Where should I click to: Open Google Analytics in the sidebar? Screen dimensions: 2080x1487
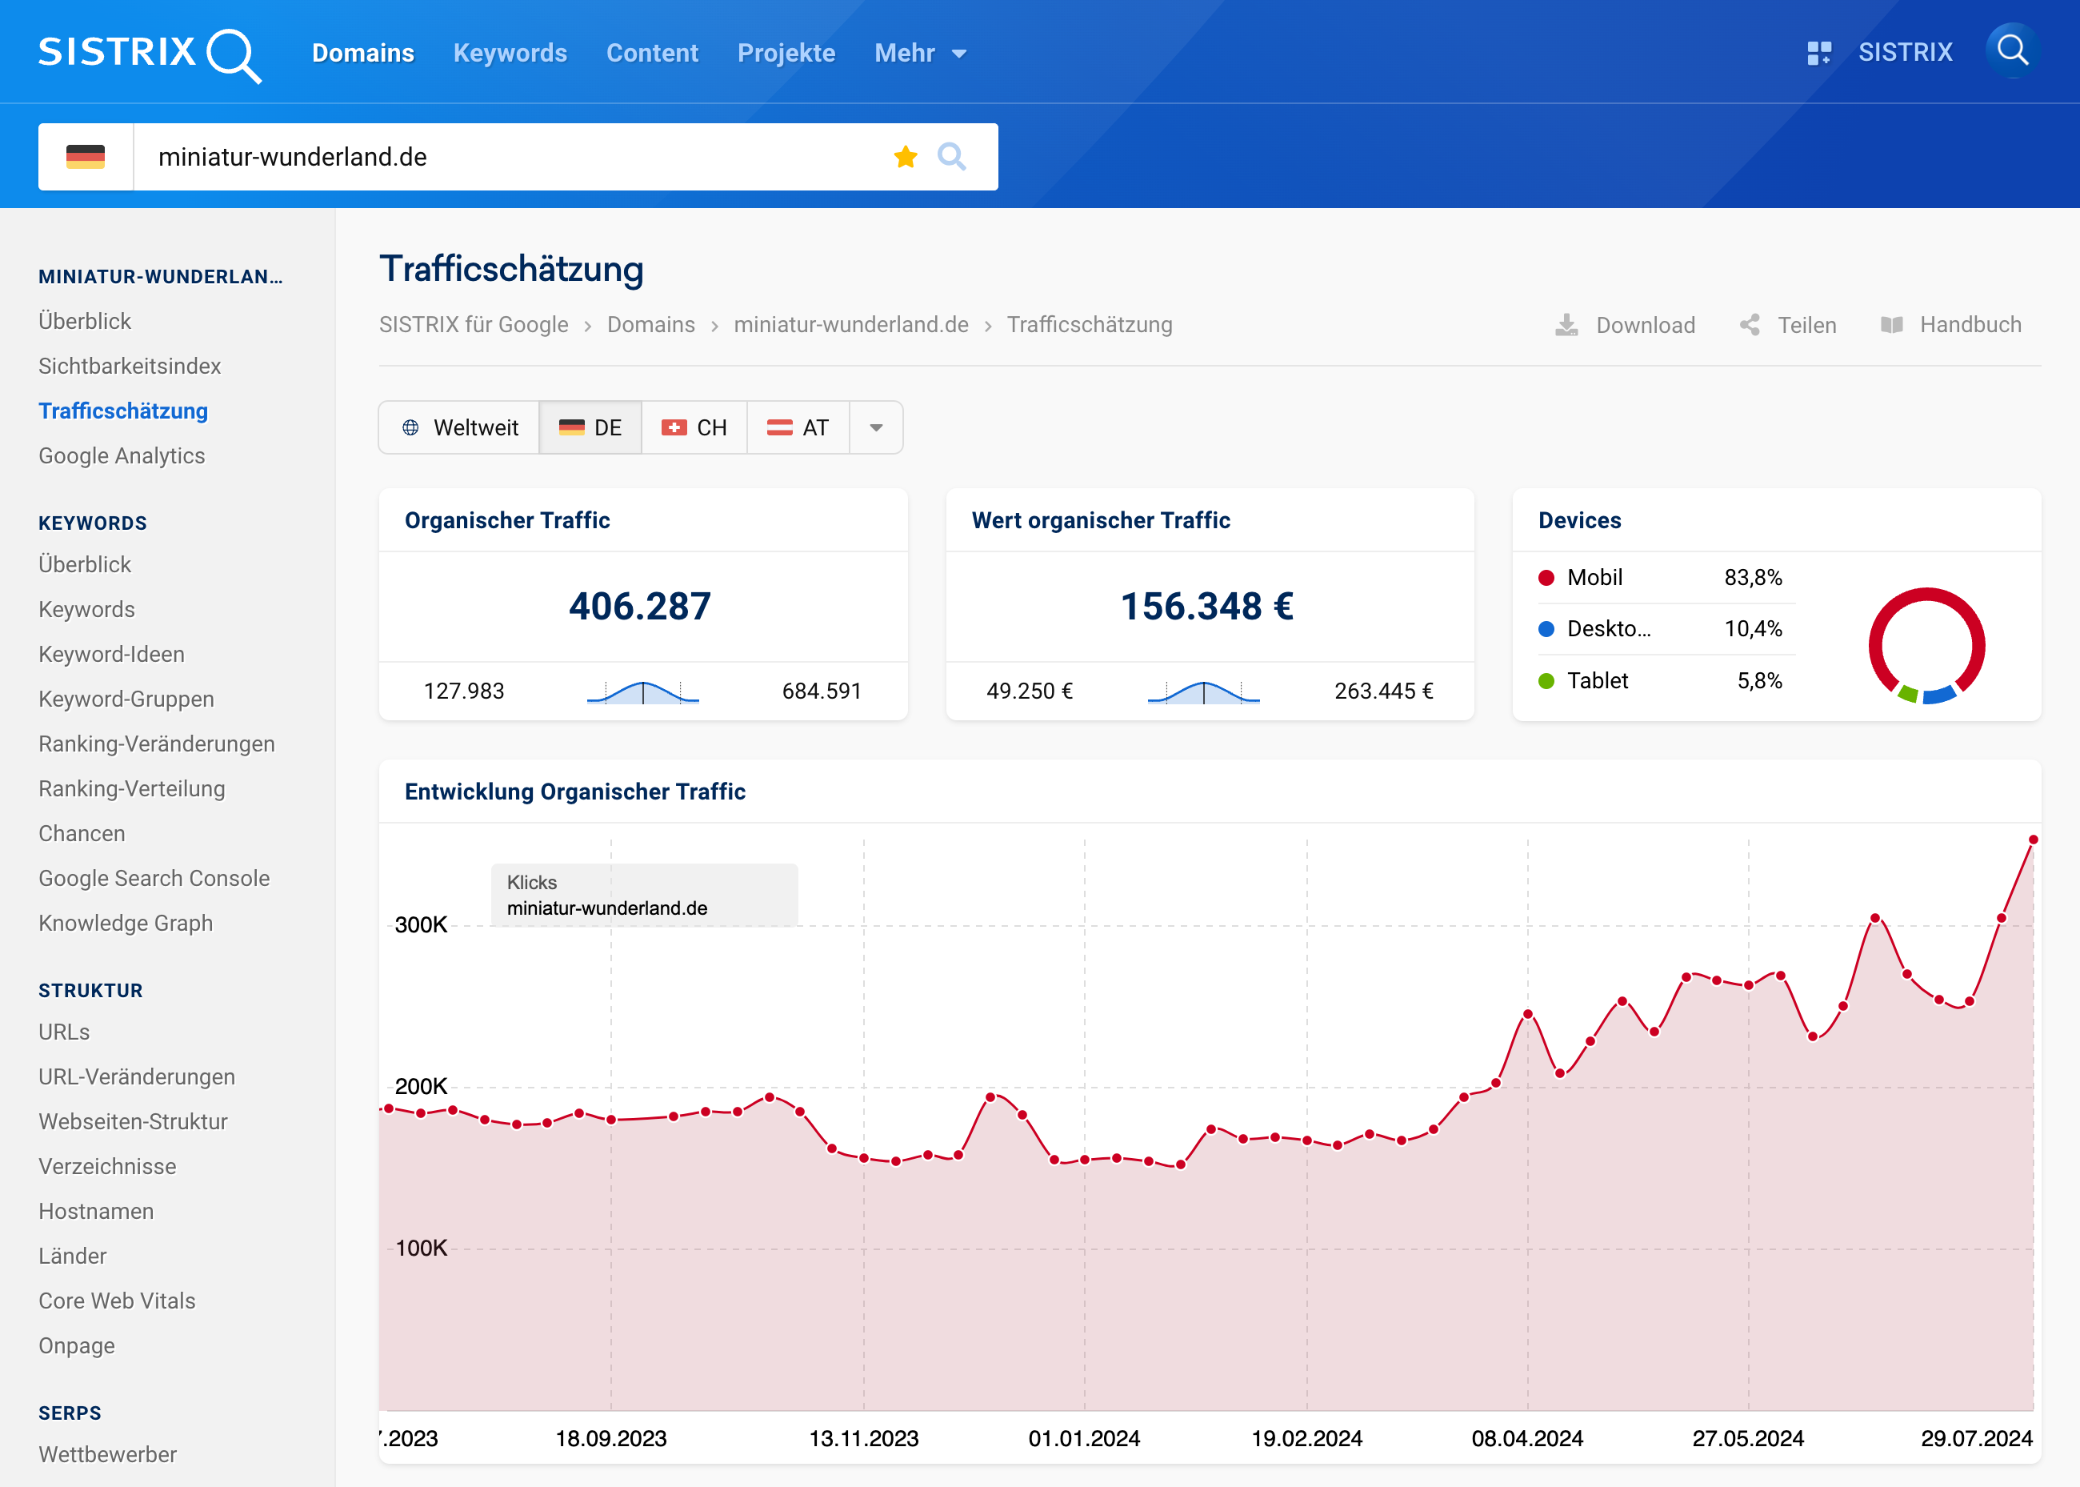(x=122, y=456)
